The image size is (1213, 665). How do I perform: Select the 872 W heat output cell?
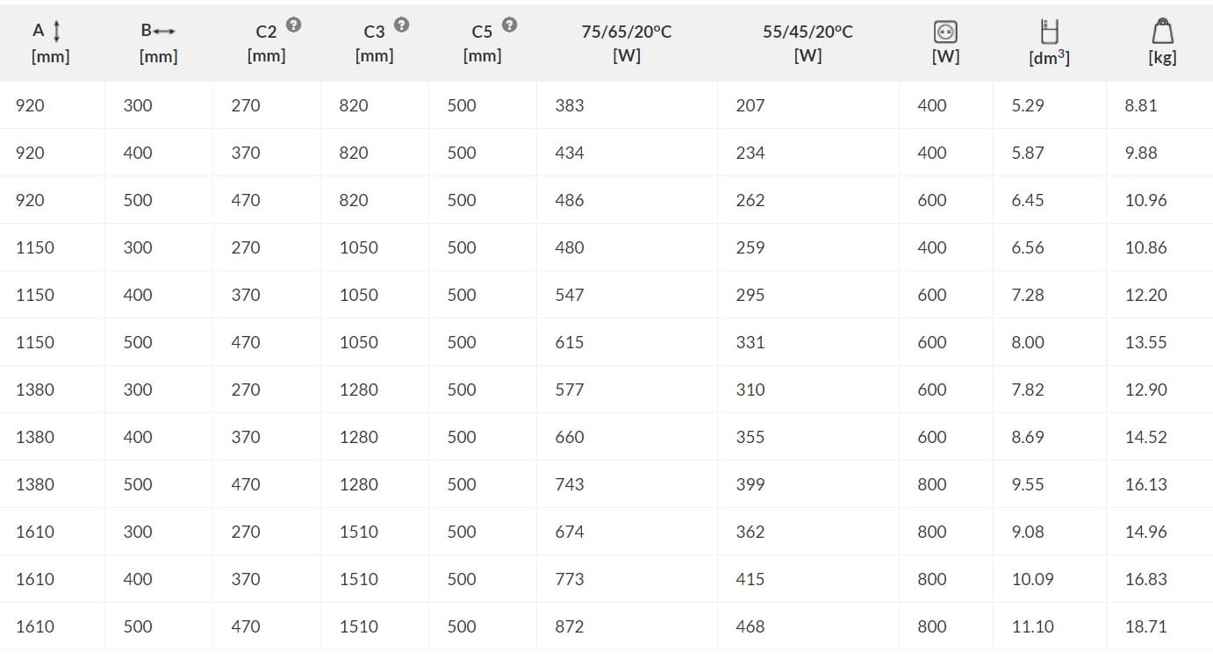pos(569,626)
